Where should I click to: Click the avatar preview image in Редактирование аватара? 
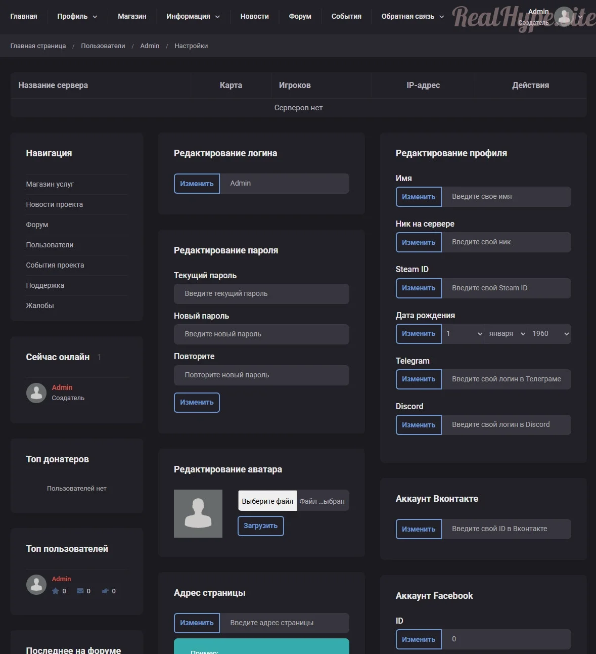(x=198, y=513)
